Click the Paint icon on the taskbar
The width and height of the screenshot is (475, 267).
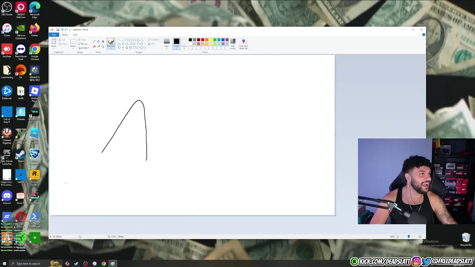coord(112,264)
